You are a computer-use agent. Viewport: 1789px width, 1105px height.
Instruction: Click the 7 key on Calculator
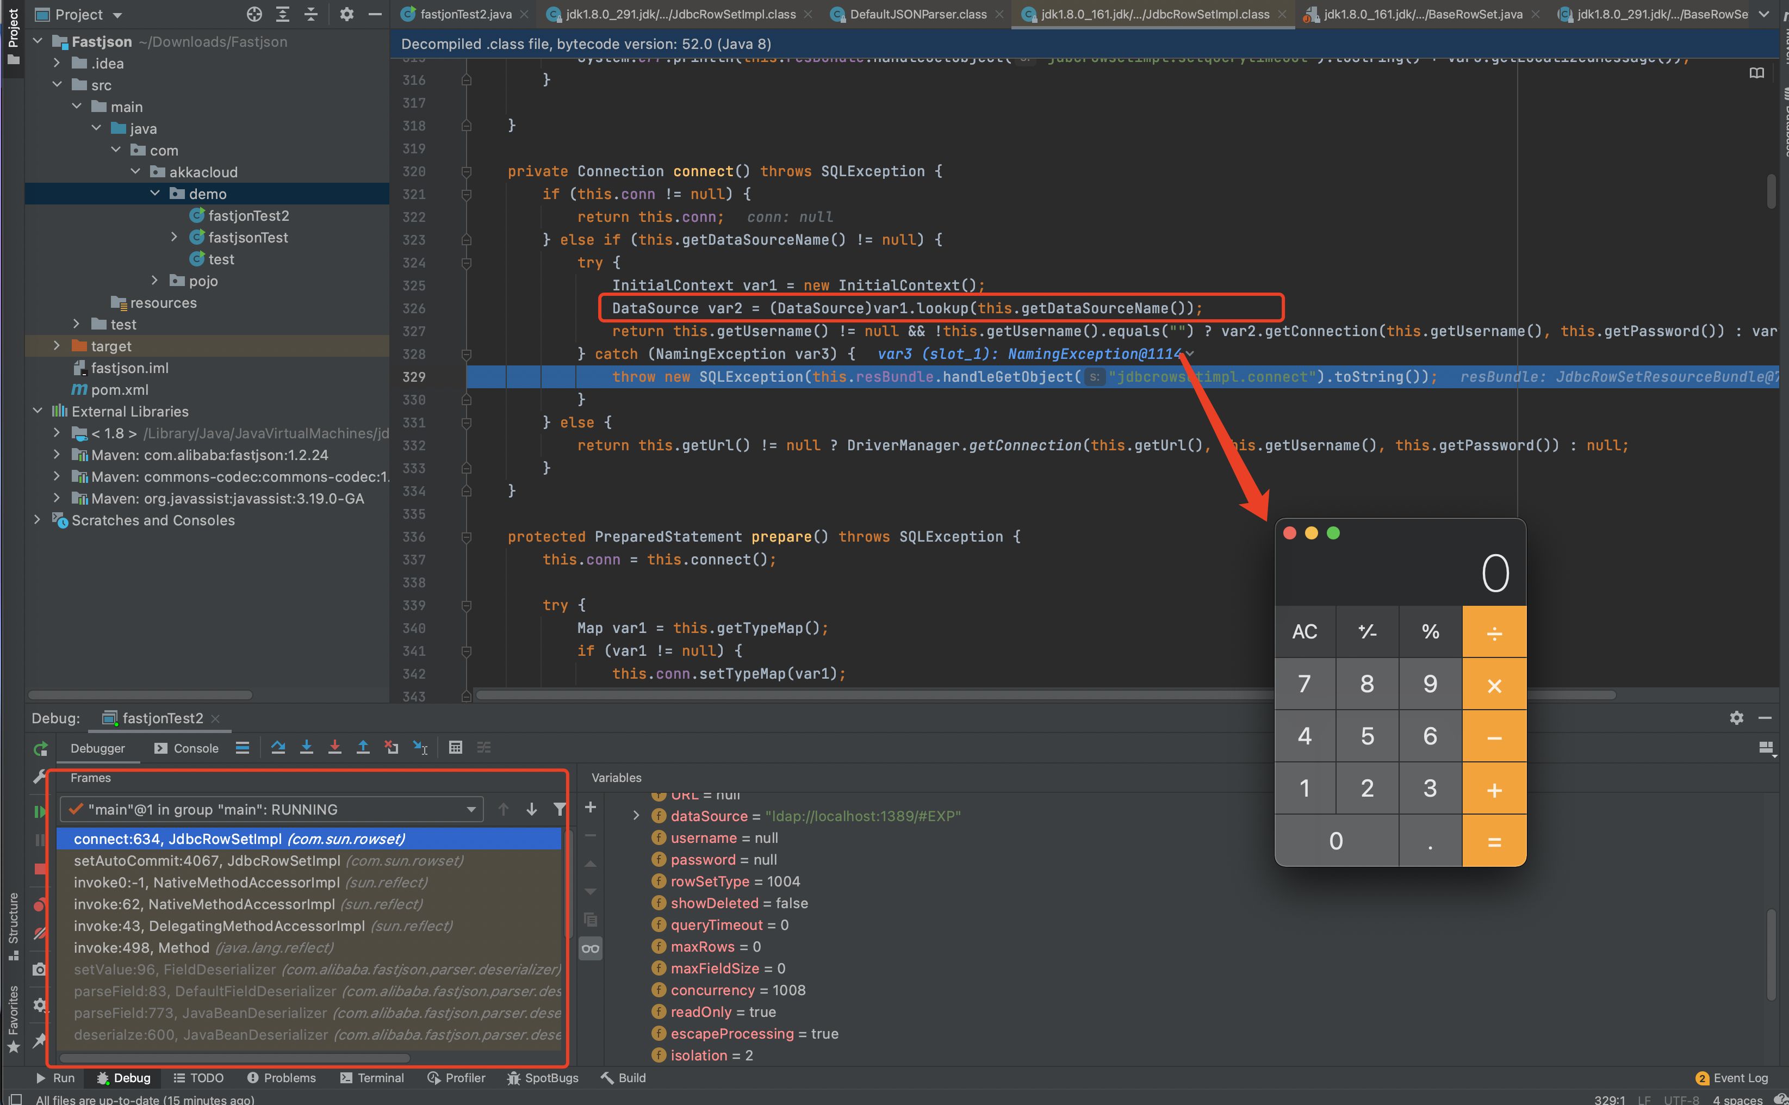click(1305, 684)
